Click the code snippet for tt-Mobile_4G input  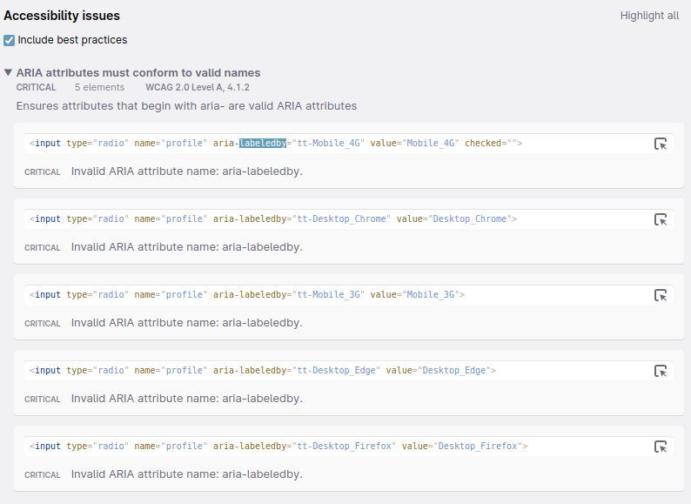276,144
